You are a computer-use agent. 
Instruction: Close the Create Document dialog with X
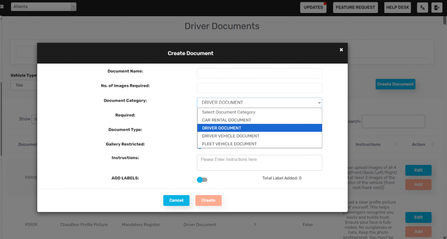click(341, 50)
